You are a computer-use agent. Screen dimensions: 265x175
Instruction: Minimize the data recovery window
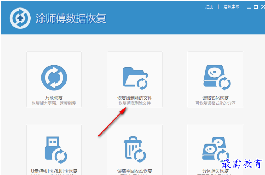tap(249, 7)
